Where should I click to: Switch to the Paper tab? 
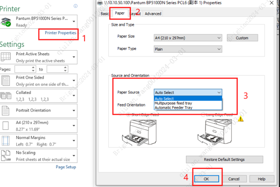[120, 13]
